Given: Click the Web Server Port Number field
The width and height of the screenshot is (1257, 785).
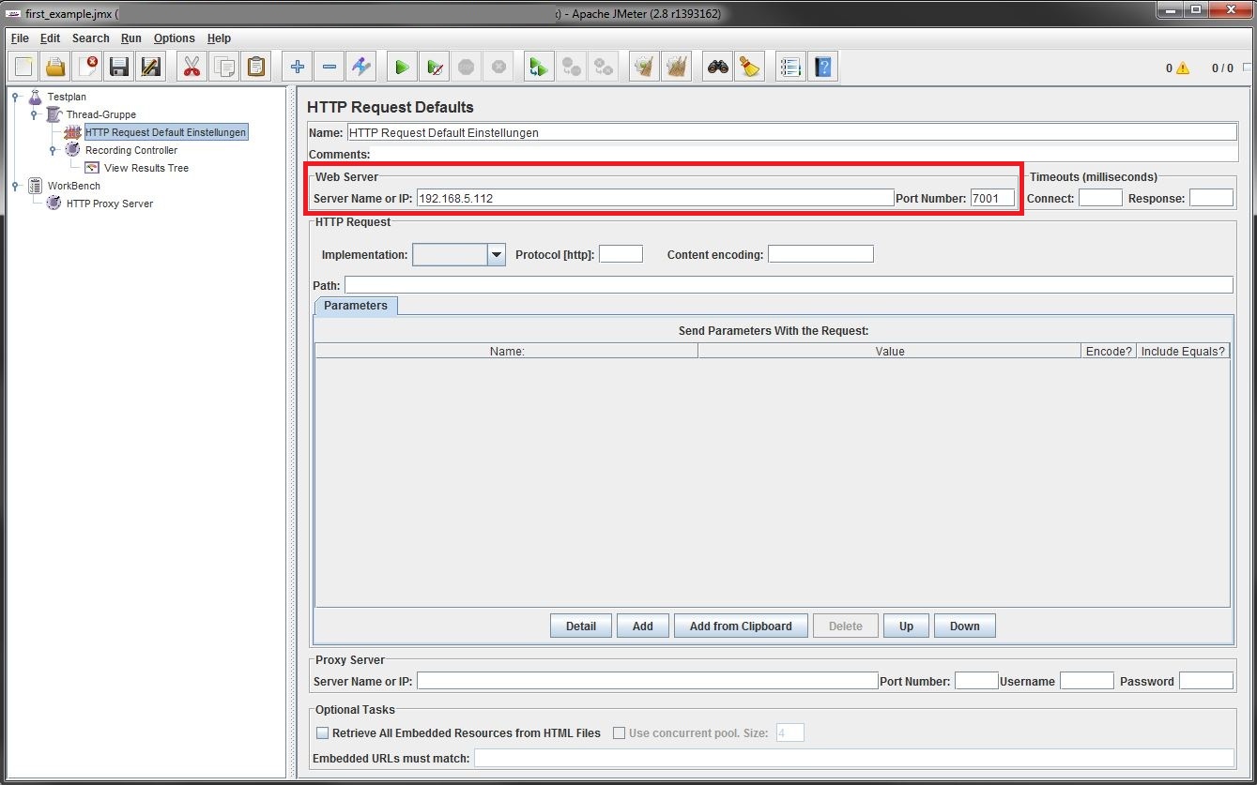Looking at the screenshot, I should [x=993, y=198].
